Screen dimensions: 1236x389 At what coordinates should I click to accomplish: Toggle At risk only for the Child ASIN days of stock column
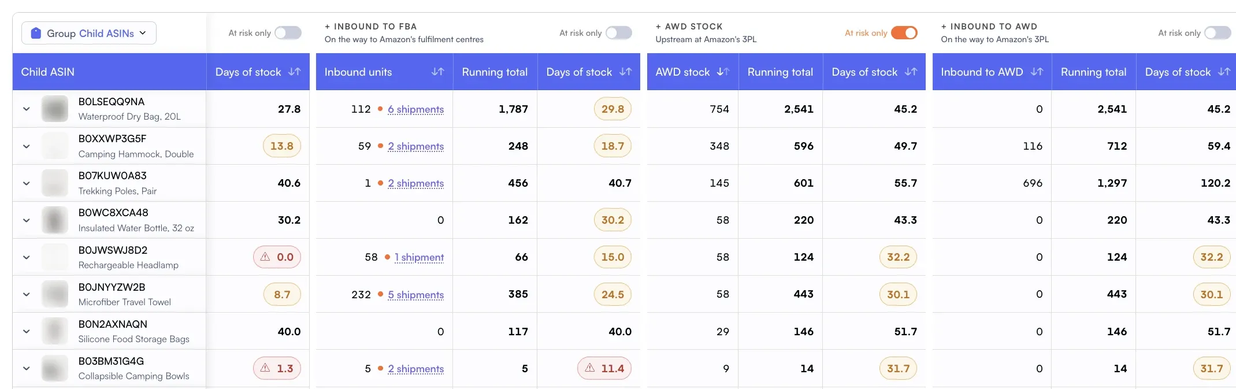[288, 33]
